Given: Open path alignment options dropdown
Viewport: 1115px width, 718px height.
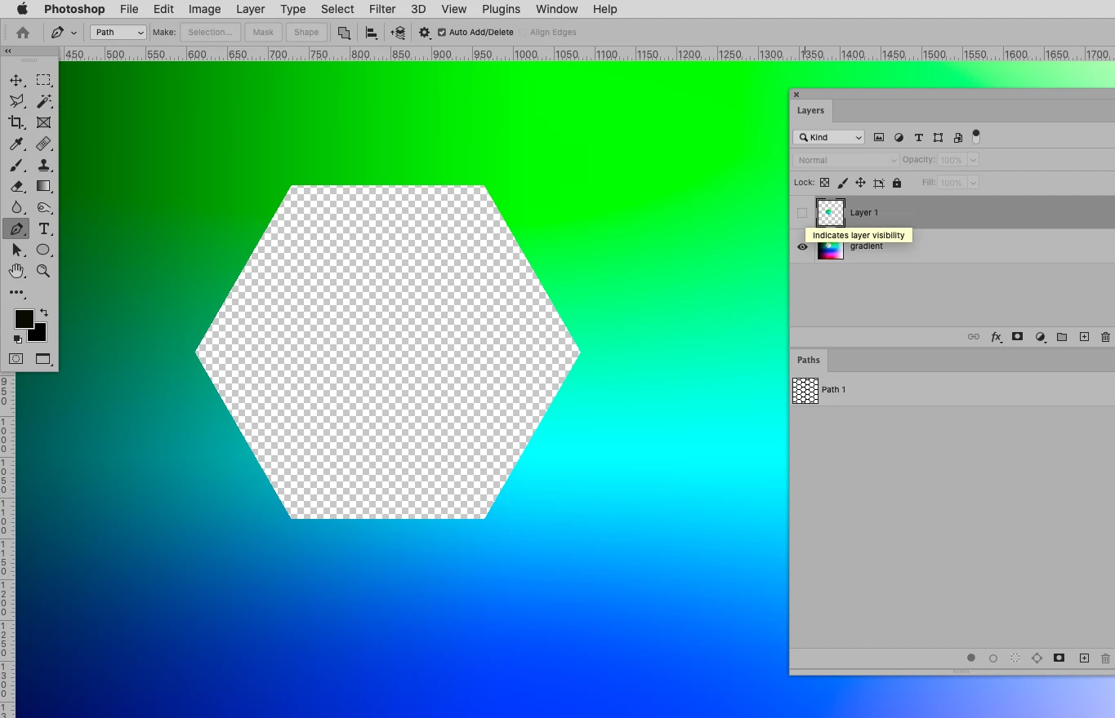Looking at the screenshot, I should click(371, 33).
